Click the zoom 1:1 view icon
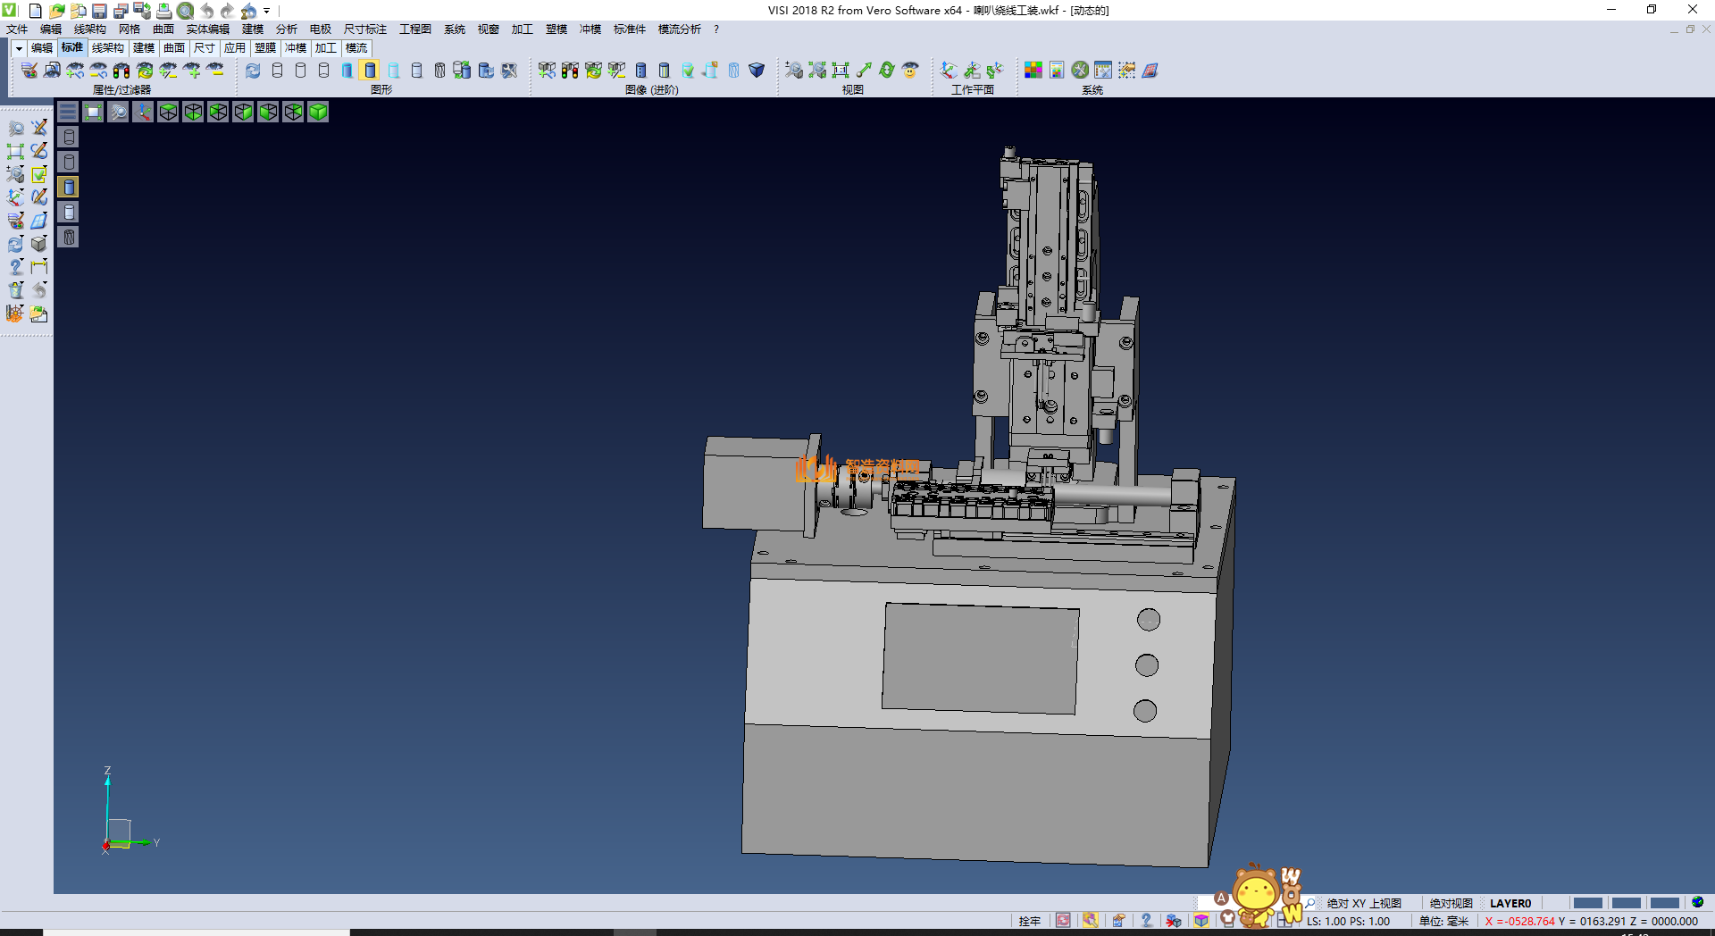 tap(840, 71)
